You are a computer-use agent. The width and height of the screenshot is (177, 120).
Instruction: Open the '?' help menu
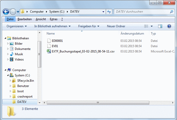point(62,19)
